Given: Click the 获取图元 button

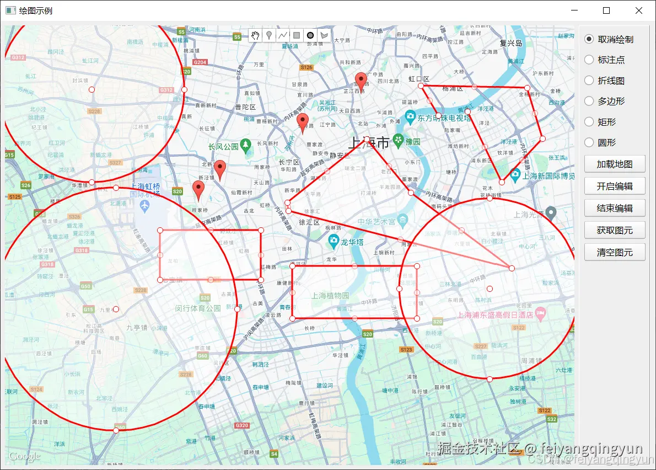Looking at the screenshot, I should tap(615, 230).
